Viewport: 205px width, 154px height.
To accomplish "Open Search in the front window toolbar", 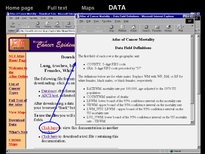I will tap(146, 28).
